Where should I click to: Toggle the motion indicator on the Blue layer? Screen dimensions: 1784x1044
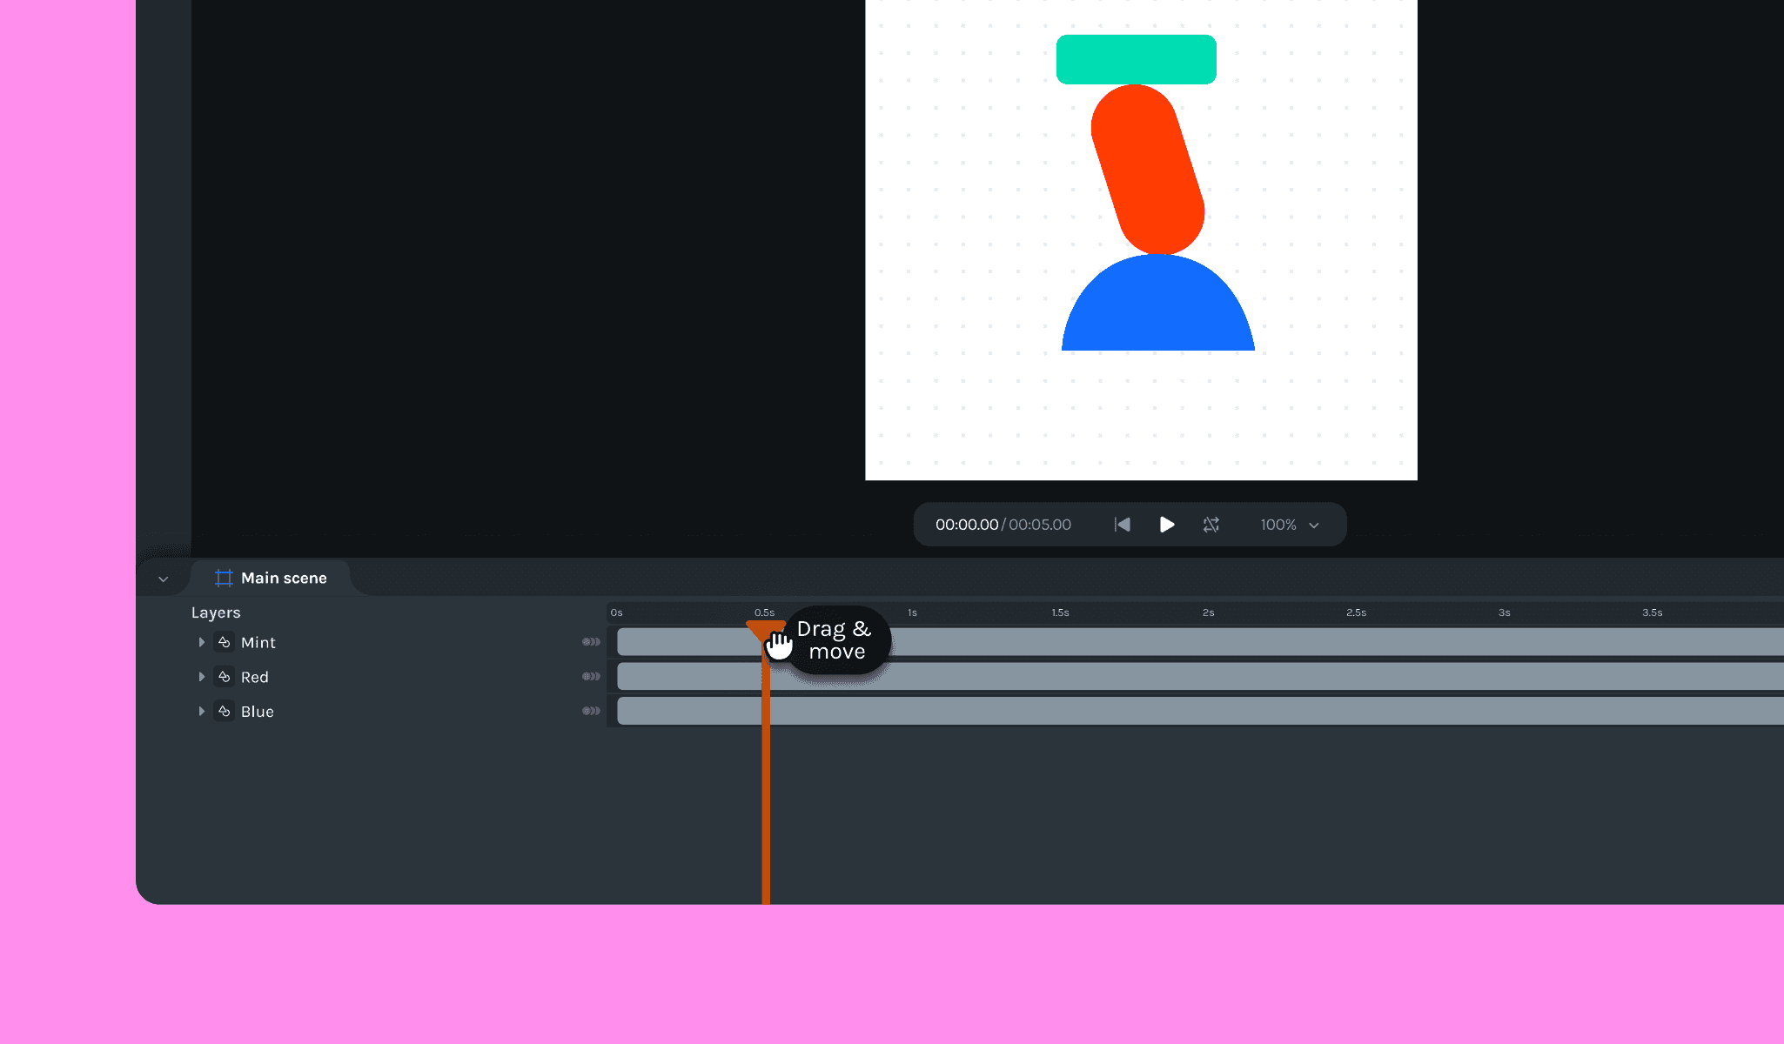pyautogui.click(x=592, y=711)
